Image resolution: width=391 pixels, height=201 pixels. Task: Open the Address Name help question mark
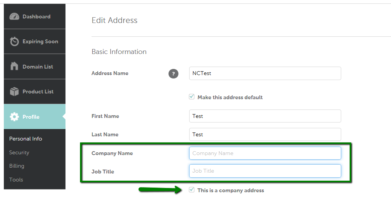(x=173, y=74)
